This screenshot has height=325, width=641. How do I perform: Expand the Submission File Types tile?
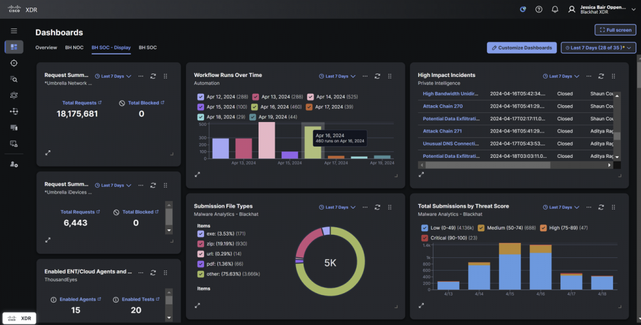(x=197, y=306)
